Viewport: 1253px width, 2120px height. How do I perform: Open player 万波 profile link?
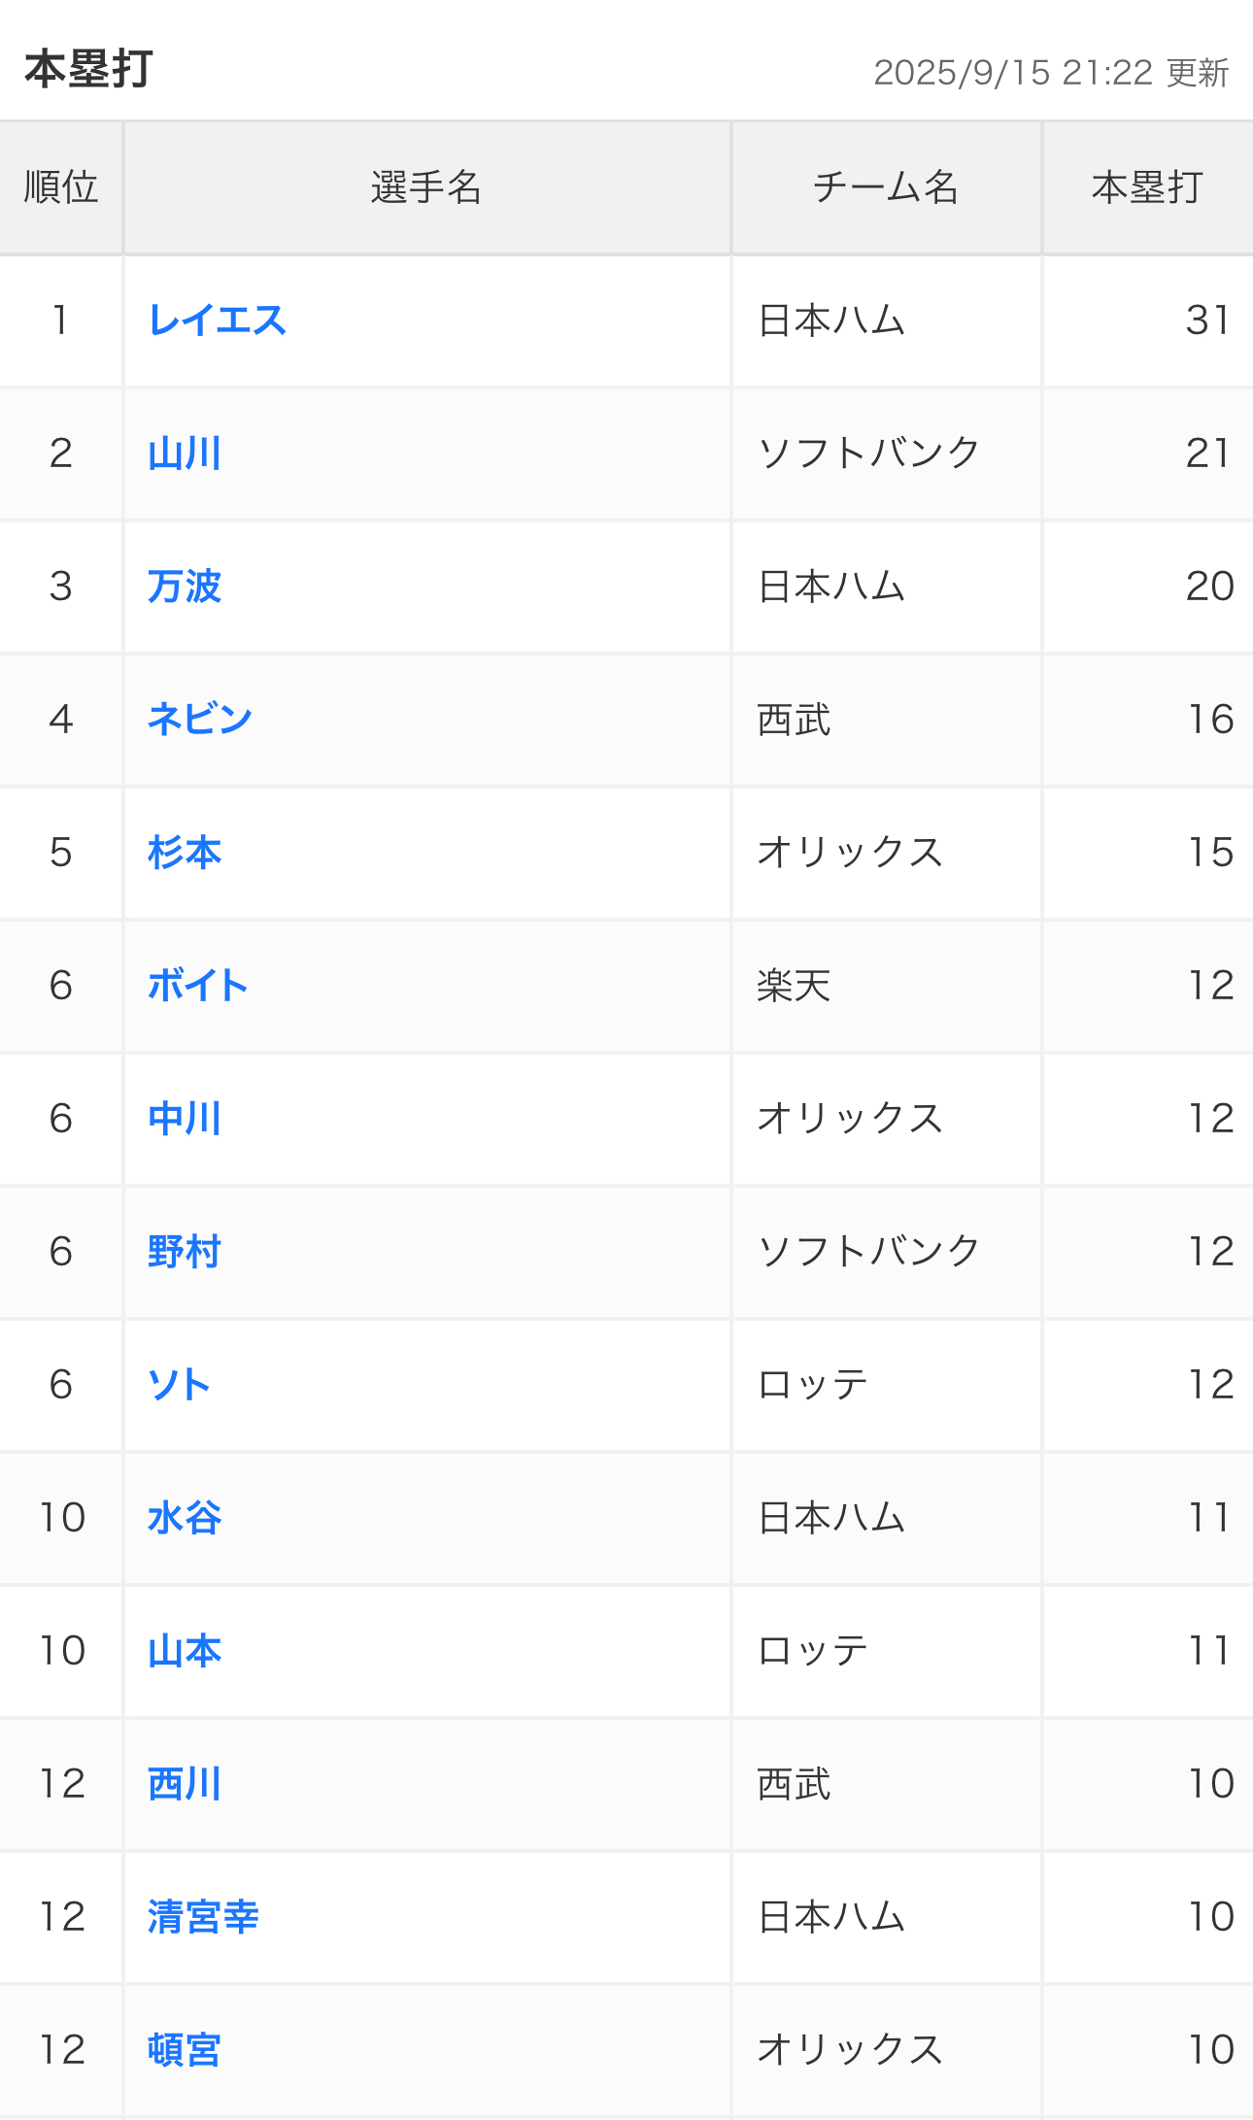[185, 587]
